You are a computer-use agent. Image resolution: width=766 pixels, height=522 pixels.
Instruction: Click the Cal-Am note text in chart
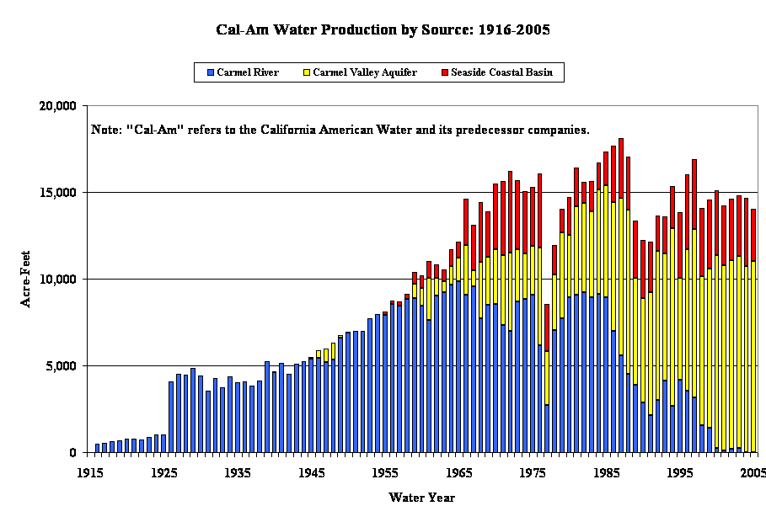tap(340, 130)
